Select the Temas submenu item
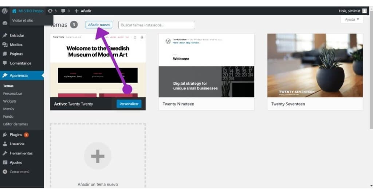Viewport: 373px width, 194px height. [x=8, y=86]
